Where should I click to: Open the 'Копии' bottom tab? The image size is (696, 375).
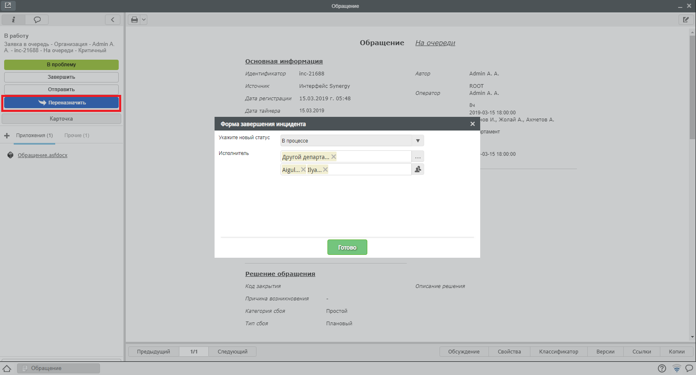(677, 352)
